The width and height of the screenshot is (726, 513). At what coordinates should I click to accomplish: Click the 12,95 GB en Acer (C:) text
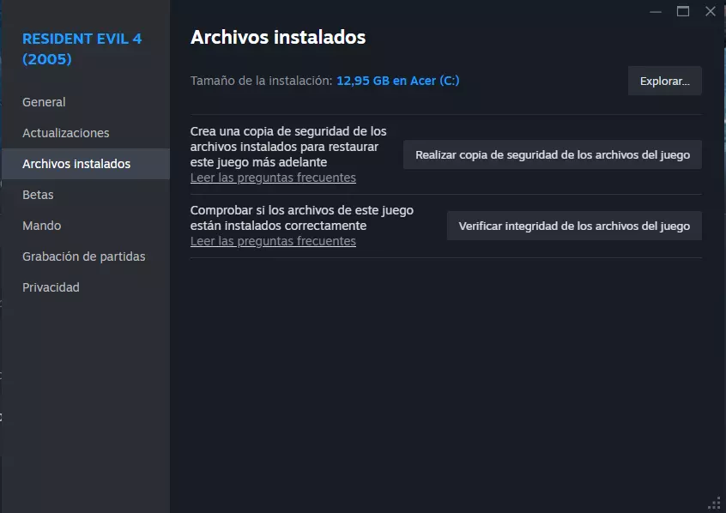(397, 81)
